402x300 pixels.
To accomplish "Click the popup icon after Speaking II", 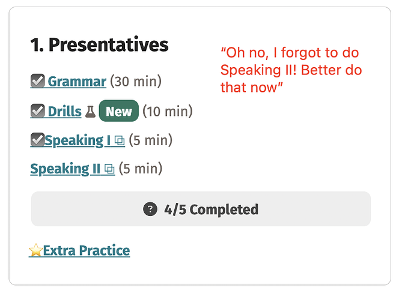I will pos(109,169).
